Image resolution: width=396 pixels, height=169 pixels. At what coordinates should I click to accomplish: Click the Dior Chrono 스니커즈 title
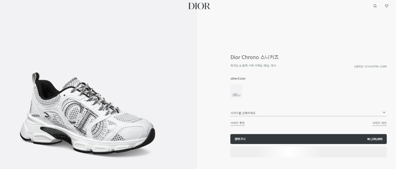pos(254,57)
